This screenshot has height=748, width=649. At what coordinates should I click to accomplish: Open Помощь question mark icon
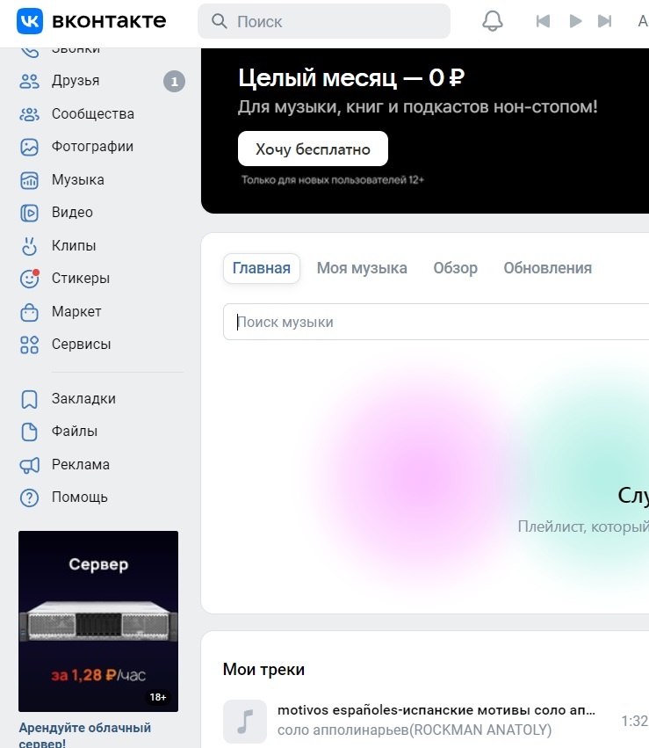pos(30,498)
